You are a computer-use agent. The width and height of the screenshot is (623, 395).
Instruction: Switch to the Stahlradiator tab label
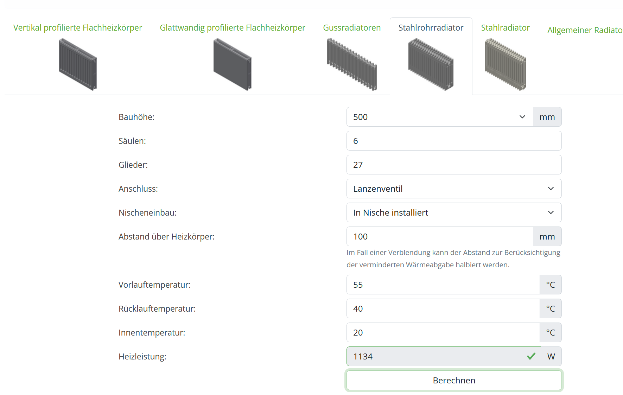point(505,28)
